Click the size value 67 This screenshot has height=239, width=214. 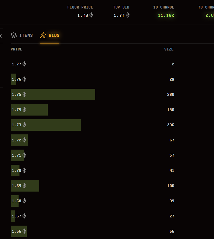point(172,140)
